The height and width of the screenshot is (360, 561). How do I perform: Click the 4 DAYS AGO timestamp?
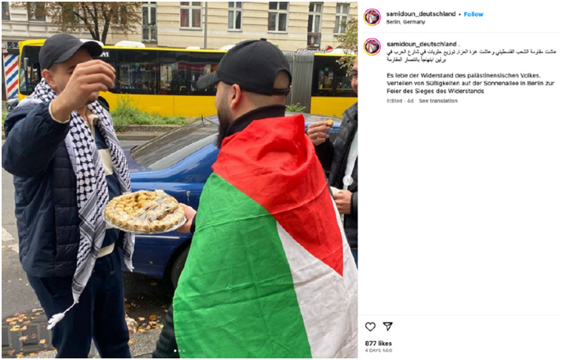pos(378,351)
